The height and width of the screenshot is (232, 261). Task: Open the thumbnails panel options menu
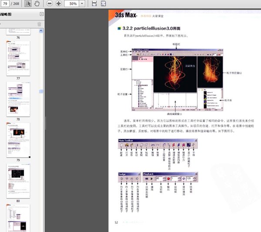tap(2, 24)
